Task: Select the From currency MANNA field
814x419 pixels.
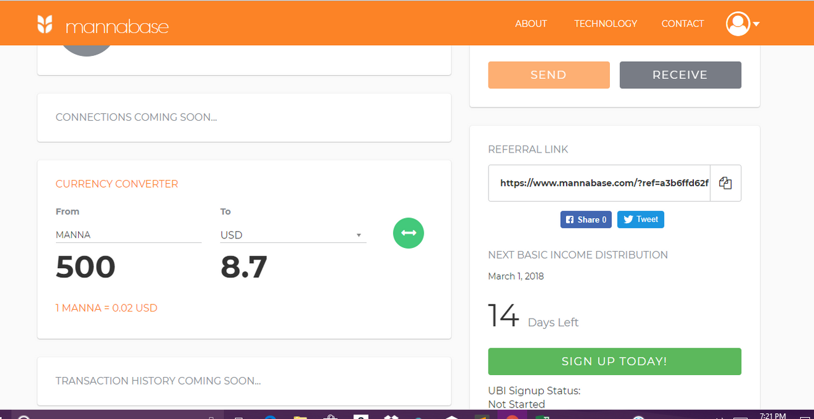Action: tap(128, 235)
